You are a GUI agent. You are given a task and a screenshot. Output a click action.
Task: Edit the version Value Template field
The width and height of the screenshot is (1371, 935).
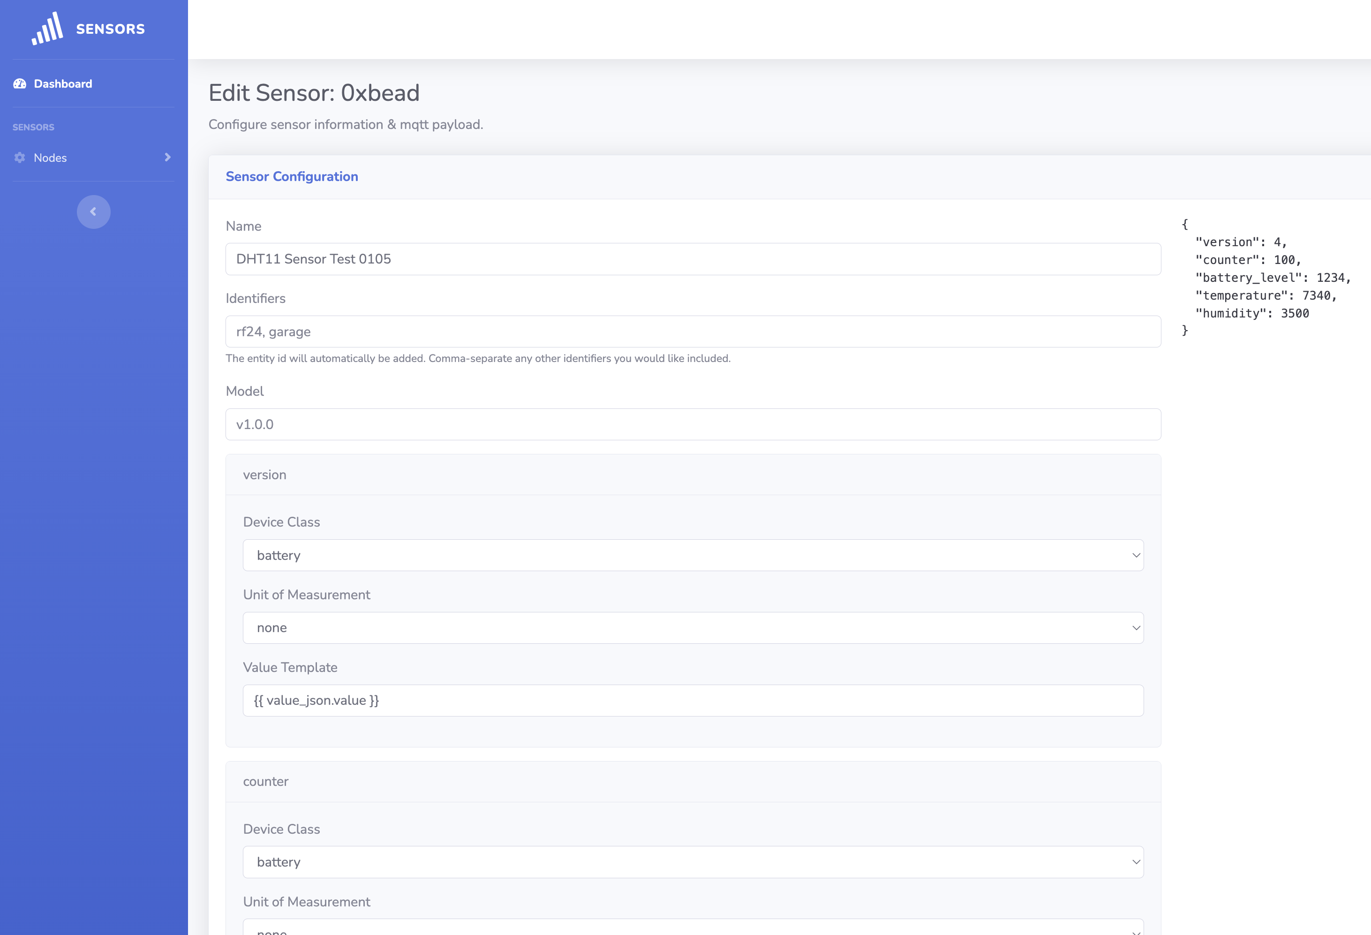point(693,700)
